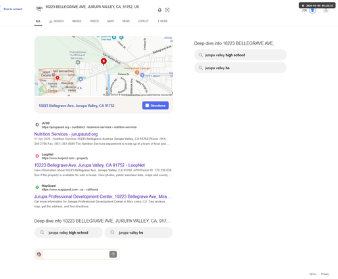This screenshot has height=279, width=338.
Task: Click the Copilot logo icon
Action: [x=39, y=255]
